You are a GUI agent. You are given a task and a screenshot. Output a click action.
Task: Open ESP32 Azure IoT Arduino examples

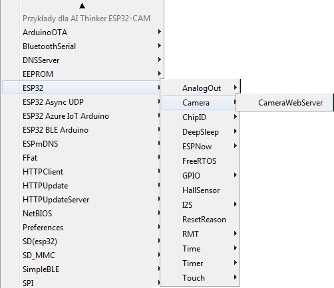click(x=81, y=116)
